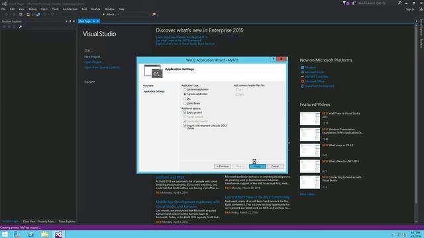Click the More videos link
Image resolution: width=424 pixels, height=238 pixels.
[x=307, y=194]
